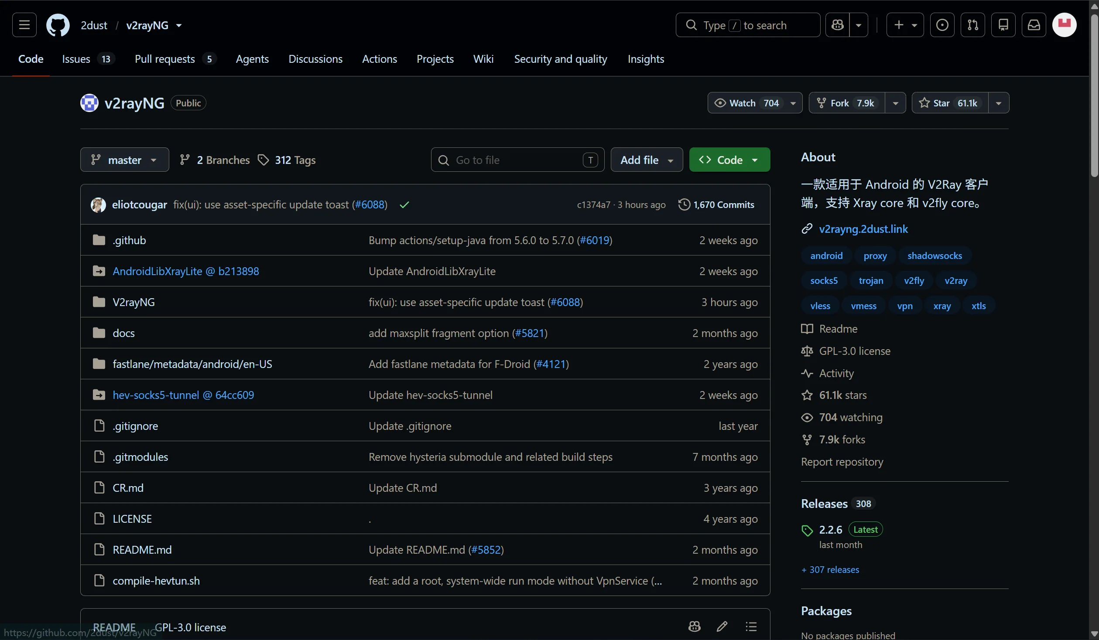
Task: Open the 2dust owner profile link
Action: (x=94, y=25)
